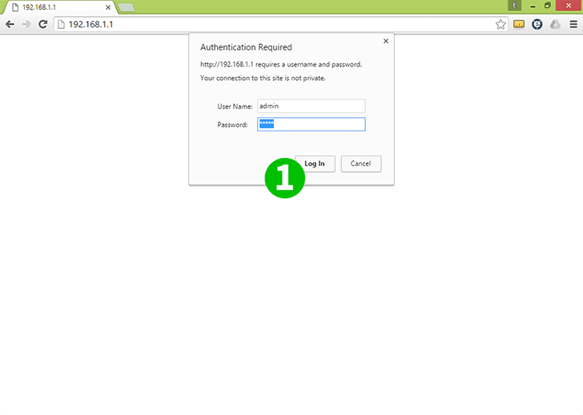Screen dimensions: 583x415
Task: Click the gray Google Drive extension icon
Action: (x=555, y=24)
